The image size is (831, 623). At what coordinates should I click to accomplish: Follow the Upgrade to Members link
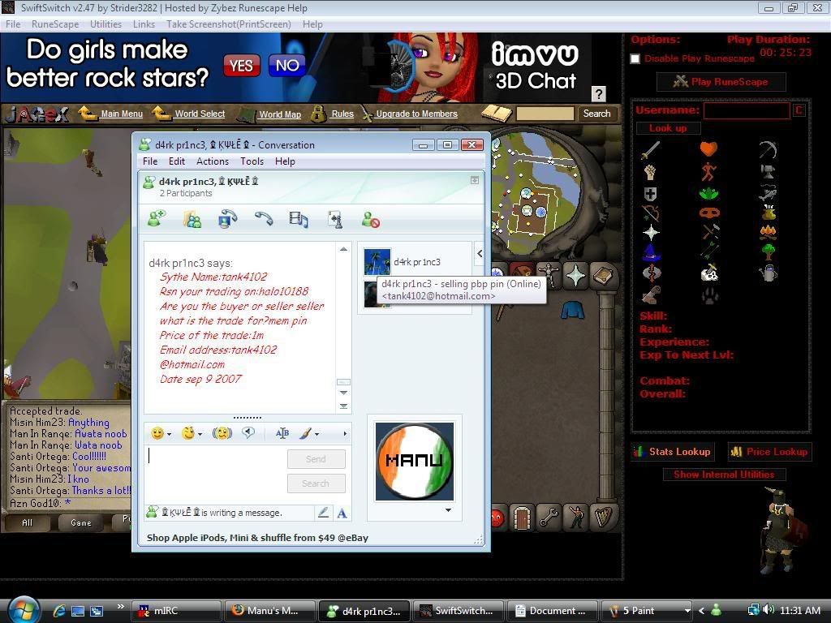416,114
